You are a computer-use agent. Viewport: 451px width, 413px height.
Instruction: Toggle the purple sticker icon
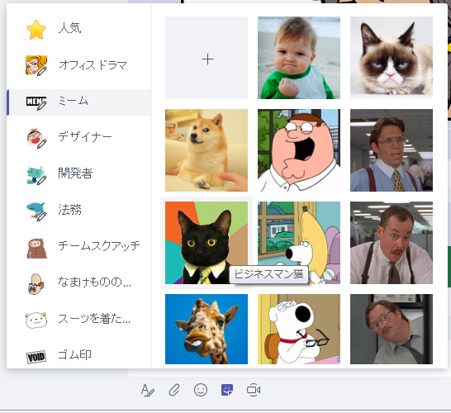[227, 390]
